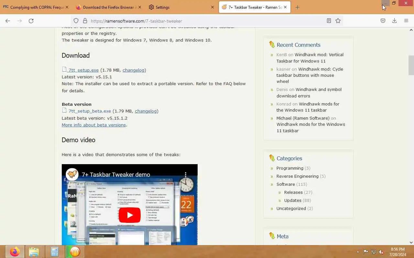This screenshot has width=414, height=258.
Task: Switch to Download the Firefox Browser tab
Action: coord(108,7)
